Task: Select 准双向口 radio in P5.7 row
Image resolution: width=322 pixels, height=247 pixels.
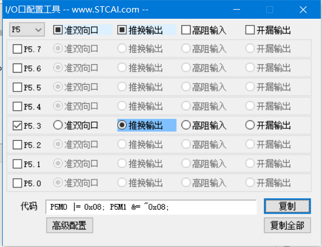Action: click(x=58, y=49)
